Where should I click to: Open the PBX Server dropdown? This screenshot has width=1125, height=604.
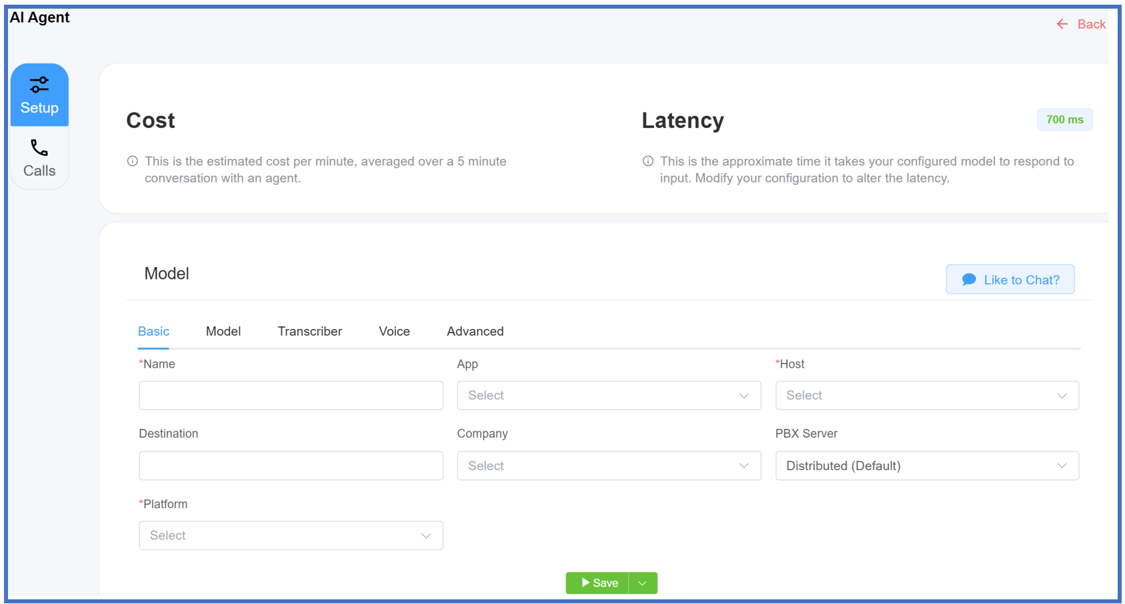[x=927, y=465]
